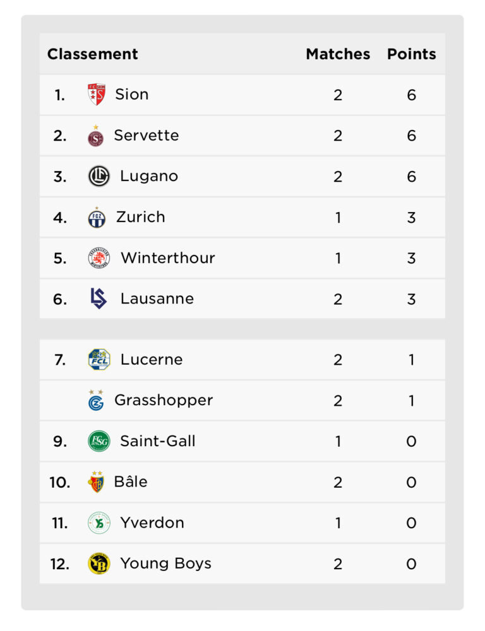485x631 pixels.
Task: Click the Lausanne LS logo
Action: coord(99,298)
